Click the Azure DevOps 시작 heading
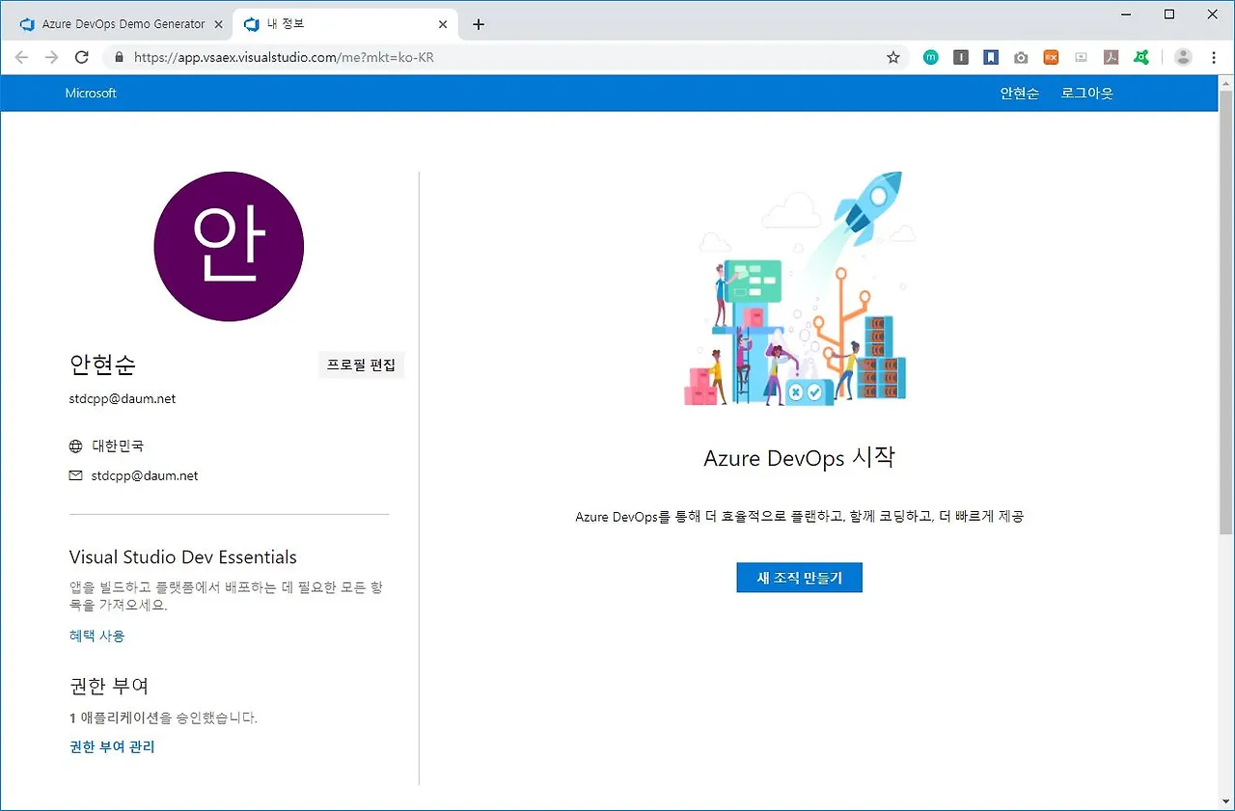This screenshot has height=811, width=1235. tap(800, 457)
